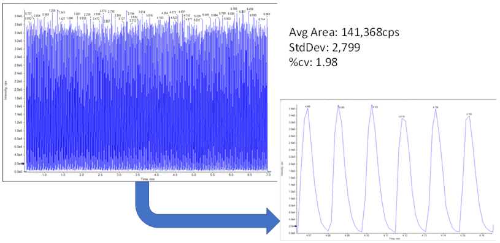Select the peak label 1.208 in main chromatogram
Image resolution: width=500 pixels, height=243 pixels.
53,10
